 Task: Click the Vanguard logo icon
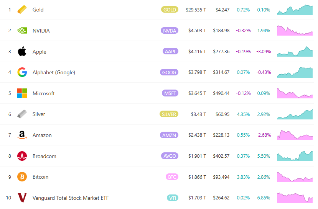pos(22,198)
